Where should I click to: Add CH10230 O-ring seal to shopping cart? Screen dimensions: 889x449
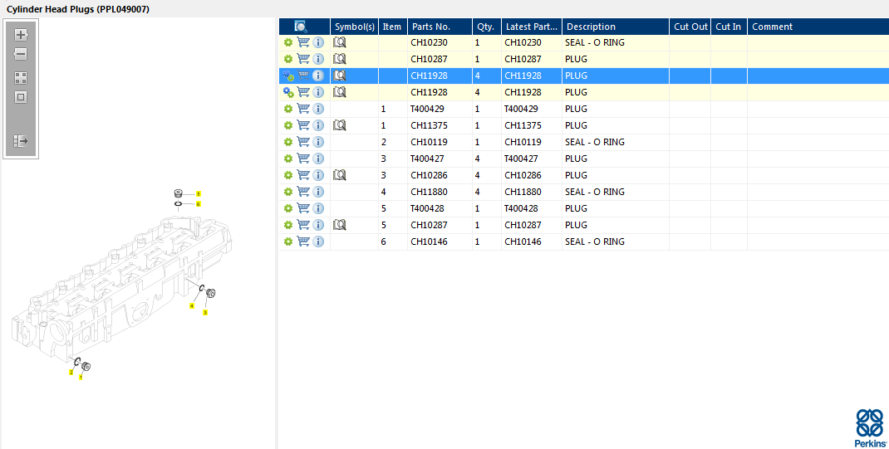[x=303, y=42]
